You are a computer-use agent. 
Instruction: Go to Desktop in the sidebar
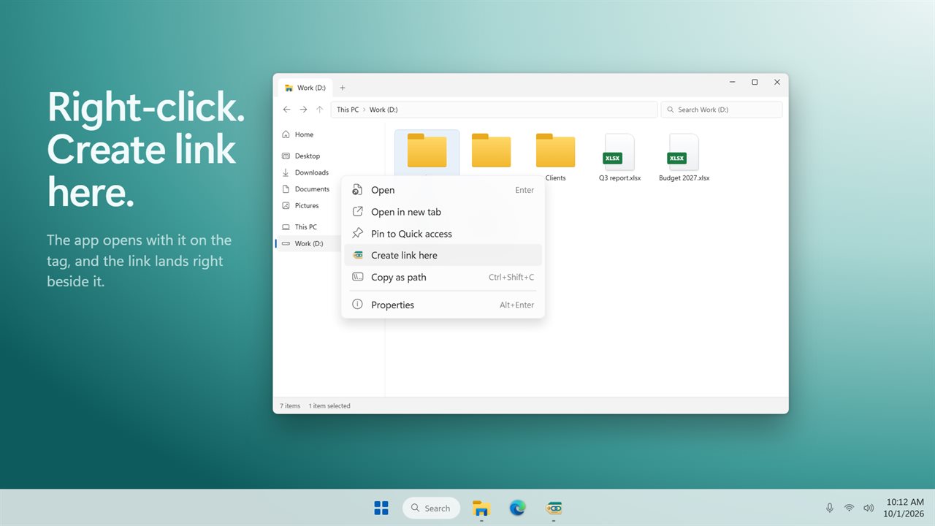(x=308, y=156)
